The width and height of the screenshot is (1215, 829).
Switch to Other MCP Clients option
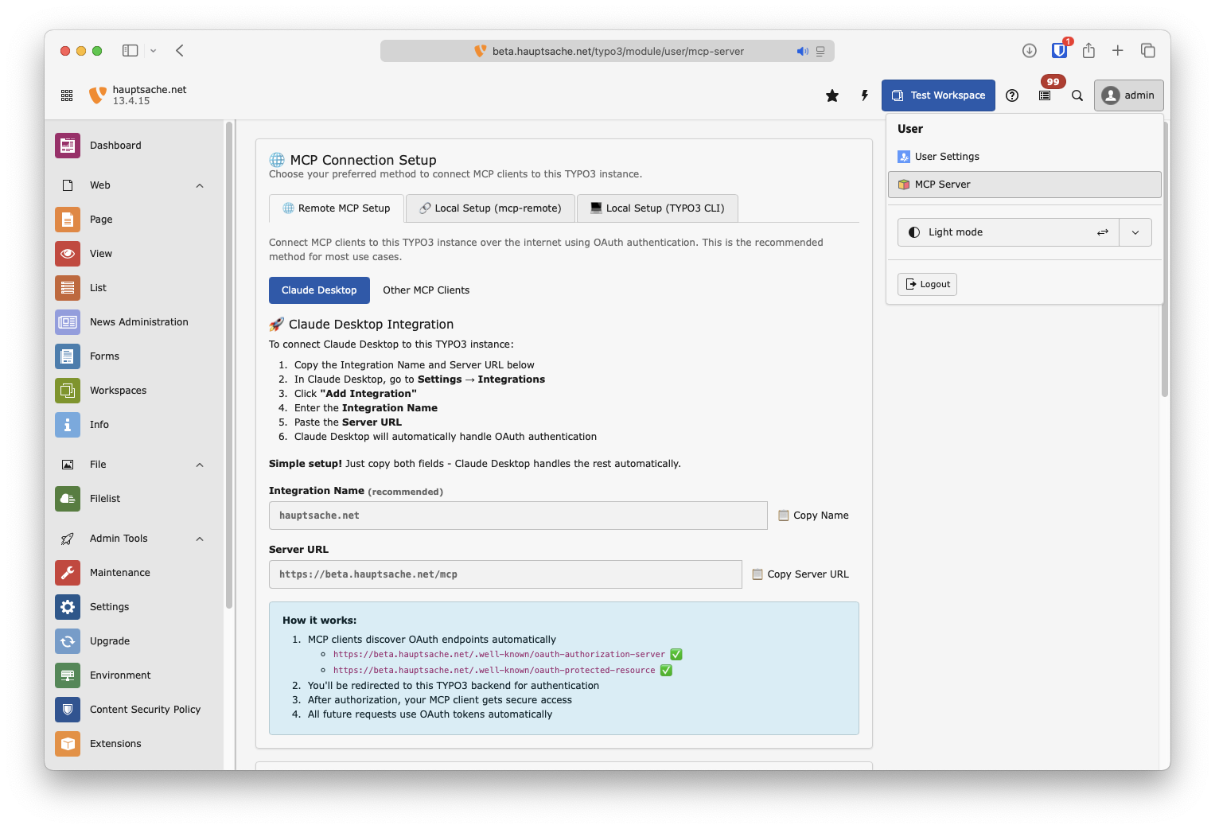(x=426, y=290)
